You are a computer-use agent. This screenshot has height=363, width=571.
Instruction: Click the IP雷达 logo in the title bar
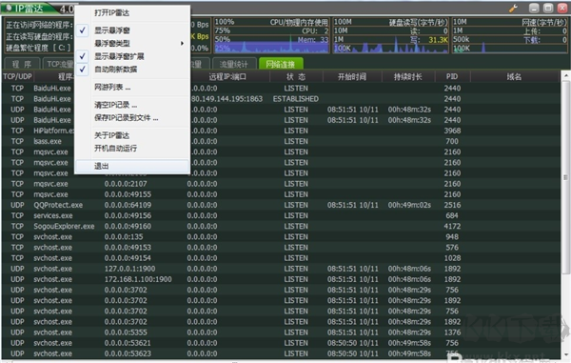(24, 9)
